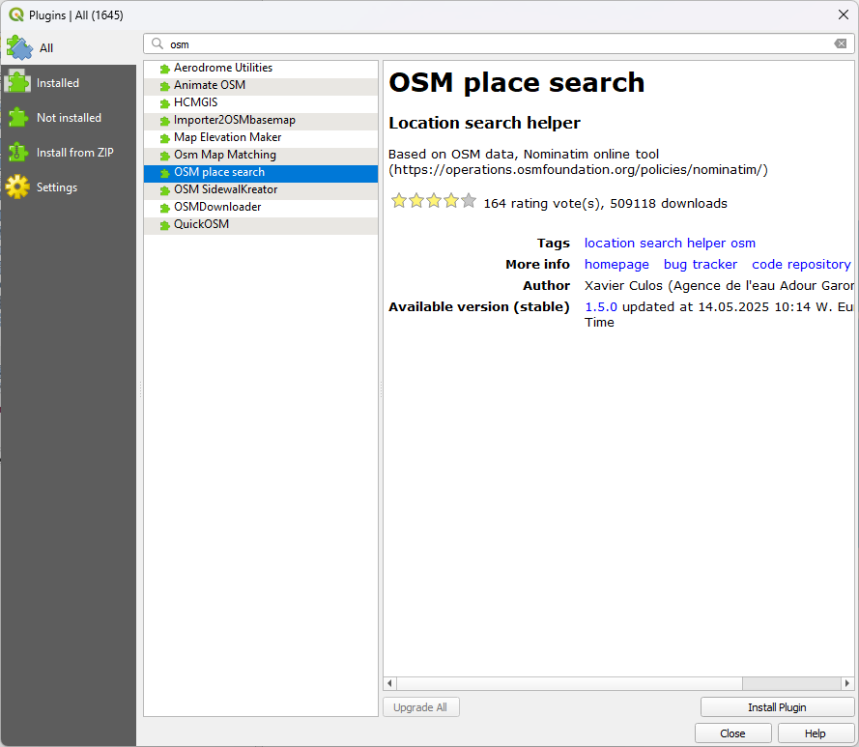Viewport: 859px width, 747px height.
Task: Click the Settings gear icon in sidebar
Action: (x=17, y=187)
